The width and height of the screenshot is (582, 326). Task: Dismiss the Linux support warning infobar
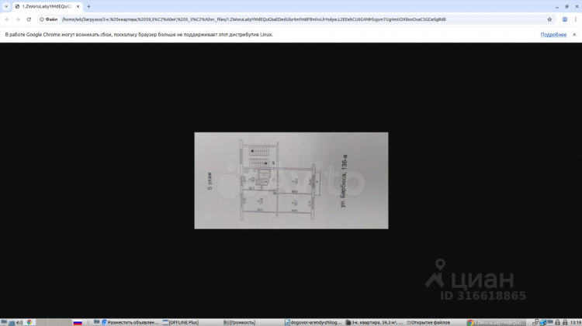[x=574, y=34]
